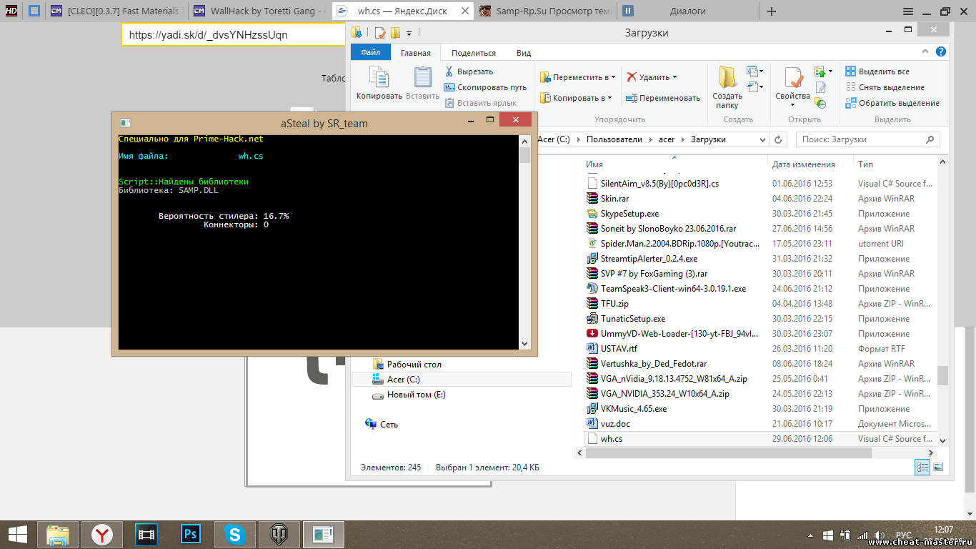Click the Rename ribbon button
The height and width of the screenshot is (549, 976).
662,98
